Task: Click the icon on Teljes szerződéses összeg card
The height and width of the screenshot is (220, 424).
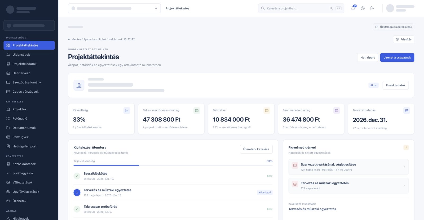Action: tap(197, 111)
